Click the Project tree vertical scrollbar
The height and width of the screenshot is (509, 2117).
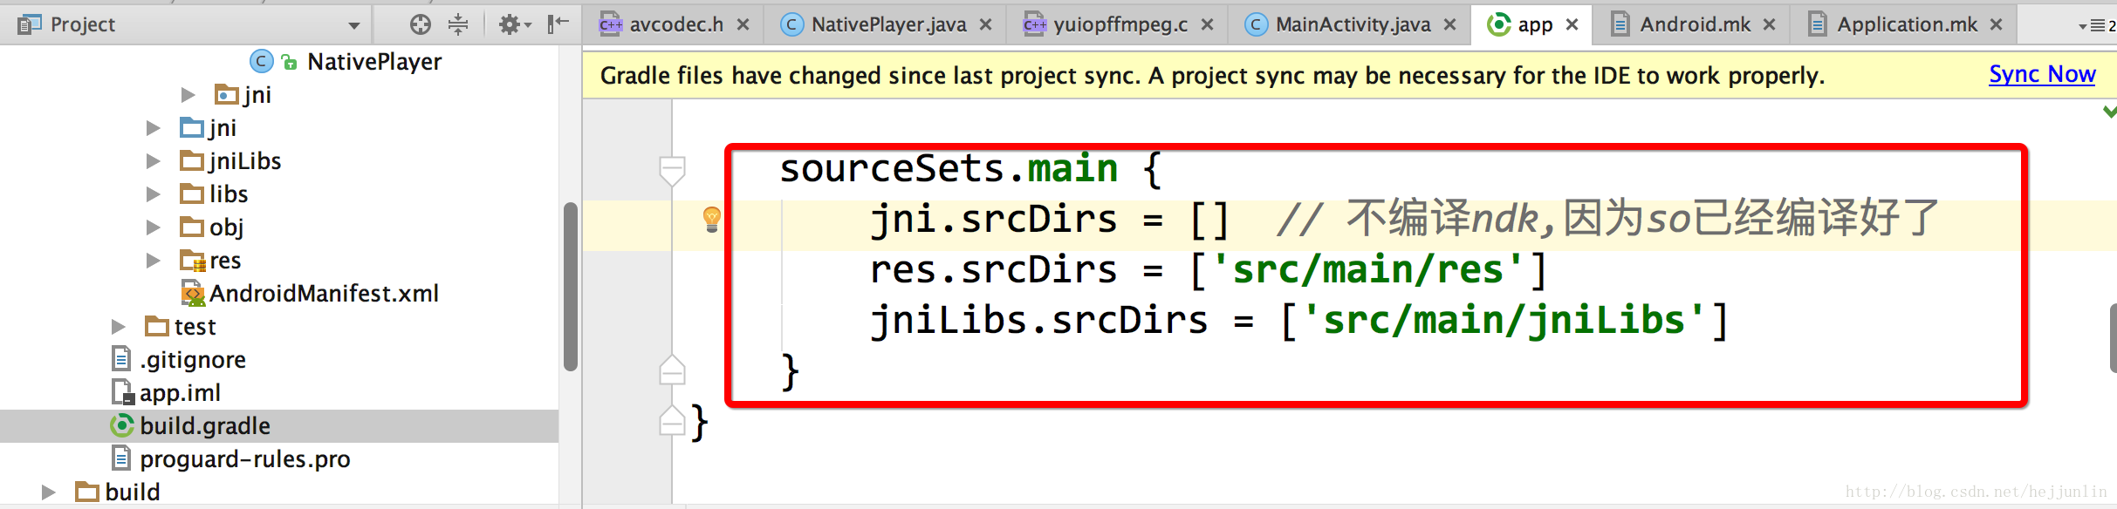(x=571, y=287)
